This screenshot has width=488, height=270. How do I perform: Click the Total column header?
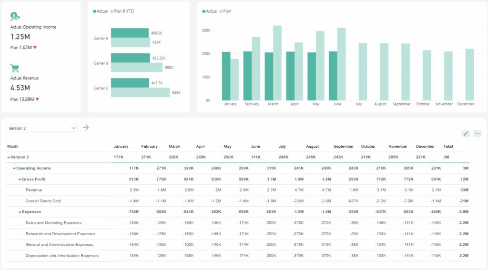pos(448,147)
